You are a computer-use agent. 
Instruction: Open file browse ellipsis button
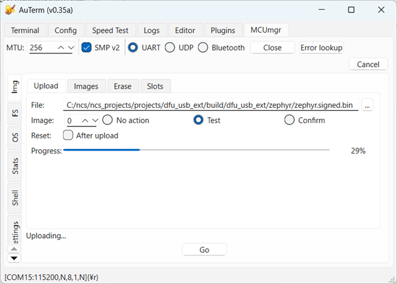[367, 105]
